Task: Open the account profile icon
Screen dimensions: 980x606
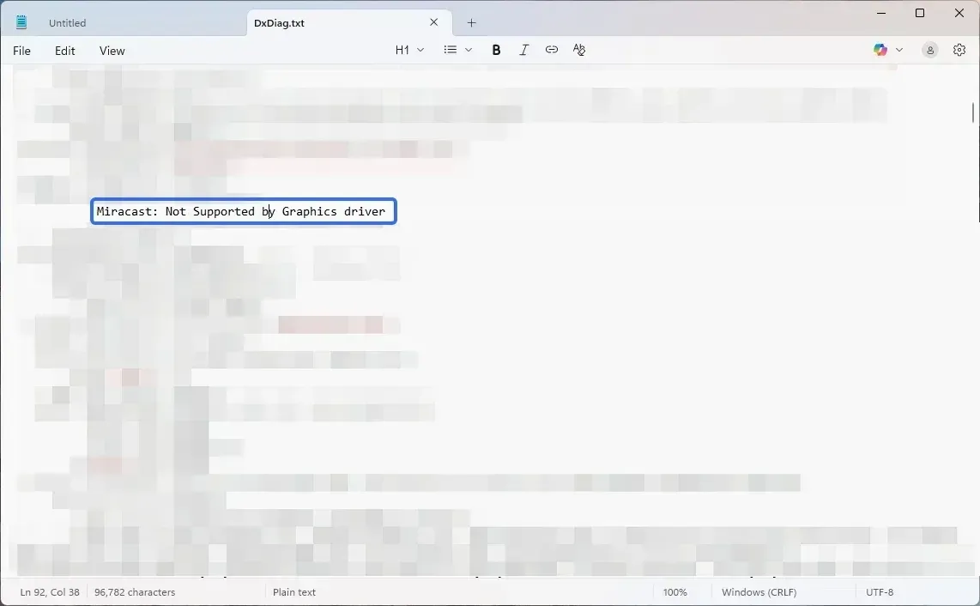Action: coord(930,50)
